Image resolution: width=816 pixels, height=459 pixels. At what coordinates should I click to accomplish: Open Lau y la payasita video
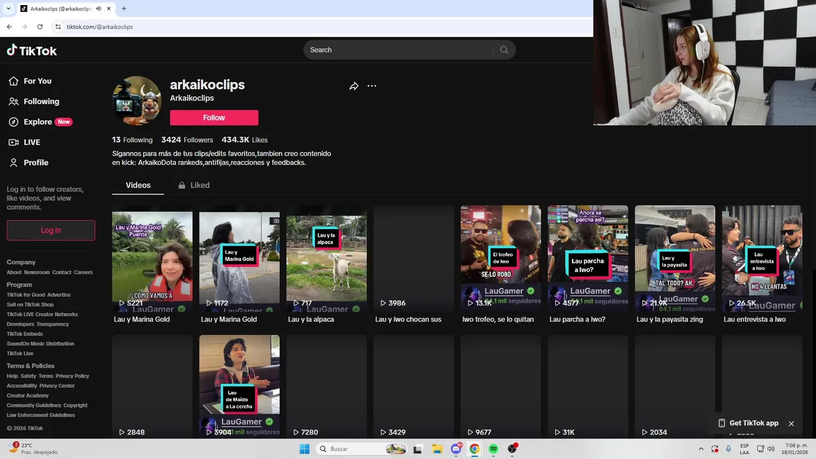(675, 258)
